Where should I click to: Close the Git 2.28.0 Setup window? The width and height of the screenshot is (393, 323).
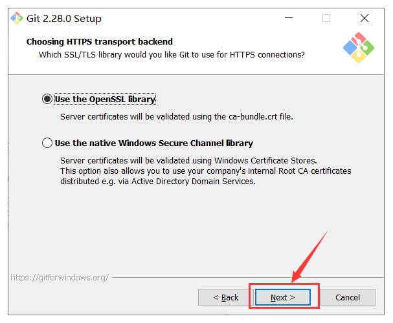[x=364, y=18]
